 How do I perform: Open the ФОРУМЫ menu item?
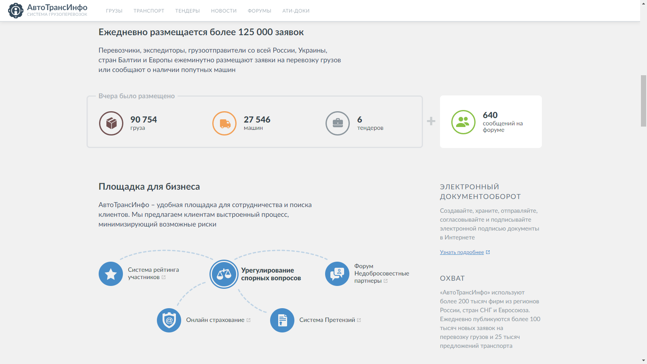[260, 11]
